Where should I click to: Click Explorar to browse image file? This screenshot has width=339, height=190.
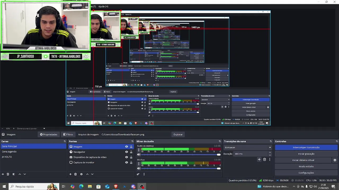pyautogui.click(x=178, y=135)
